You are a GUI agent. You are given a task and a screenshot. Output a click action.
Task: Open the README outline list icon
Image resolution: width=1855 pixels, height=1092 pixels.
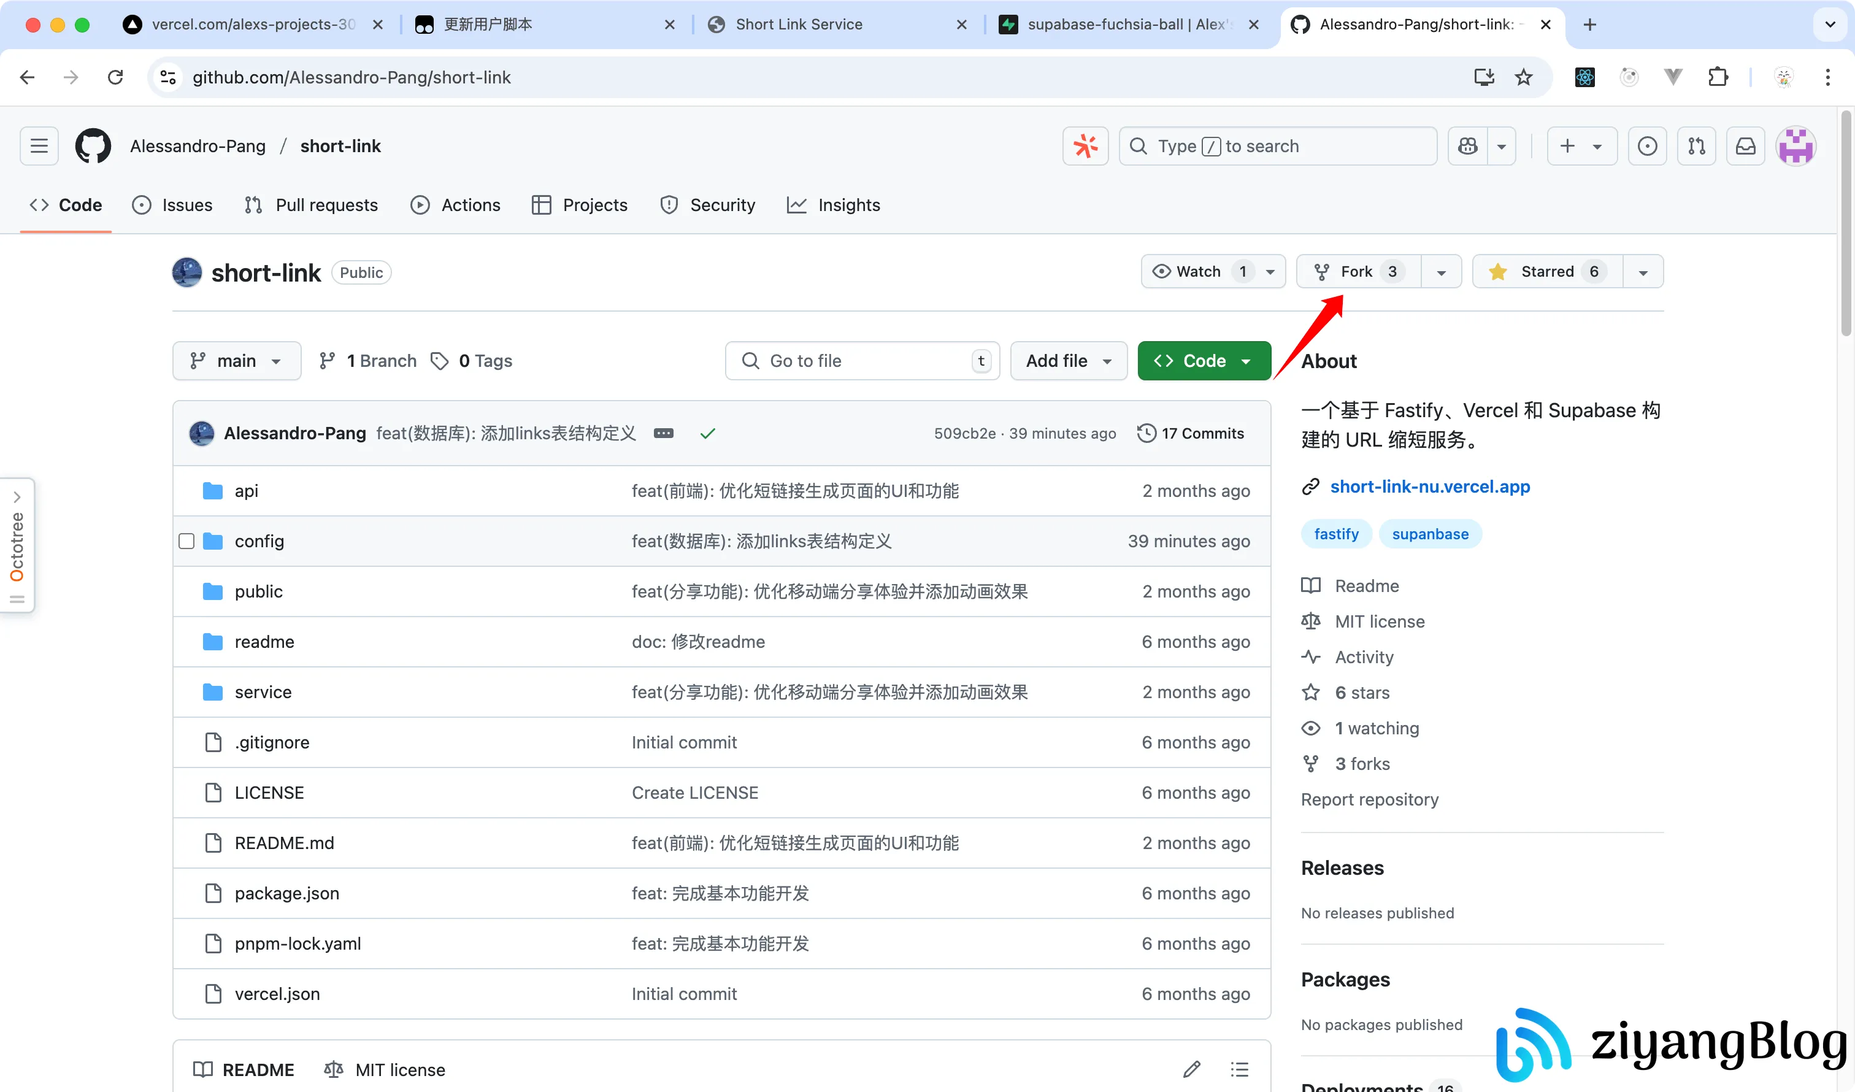click(1240, 1069)
